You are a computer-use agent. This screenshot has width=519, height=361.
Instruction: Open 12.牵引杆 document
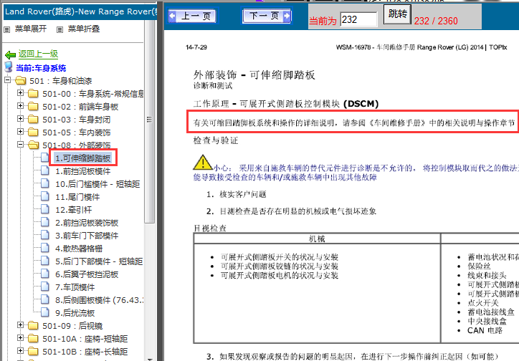tap(74, 210)
